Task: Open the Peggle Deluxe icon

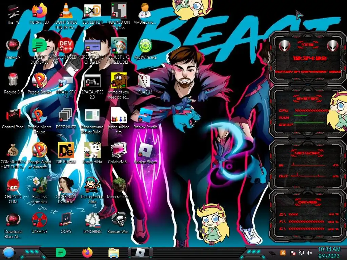Action: click(x=39, y=84)
